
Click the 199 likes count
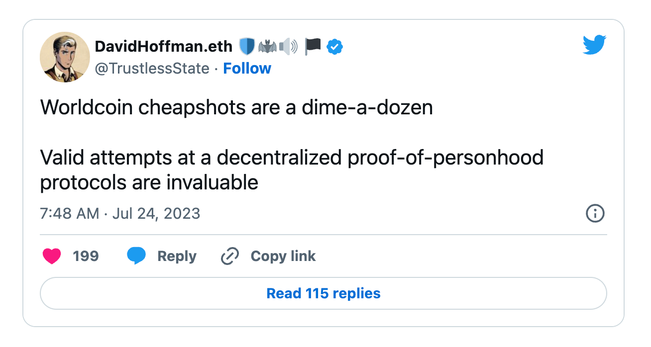[86, 257]
